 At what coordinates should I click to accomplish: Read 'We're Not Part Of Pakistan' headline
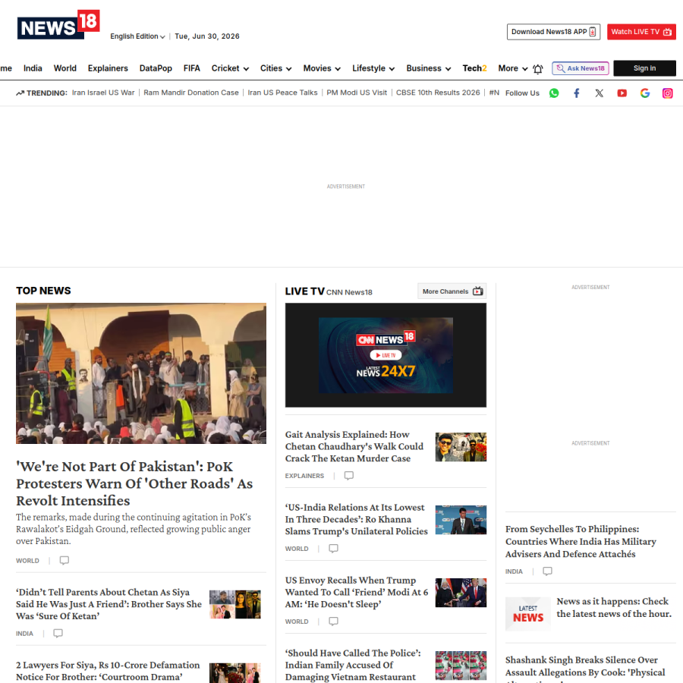tap(134, 483)
